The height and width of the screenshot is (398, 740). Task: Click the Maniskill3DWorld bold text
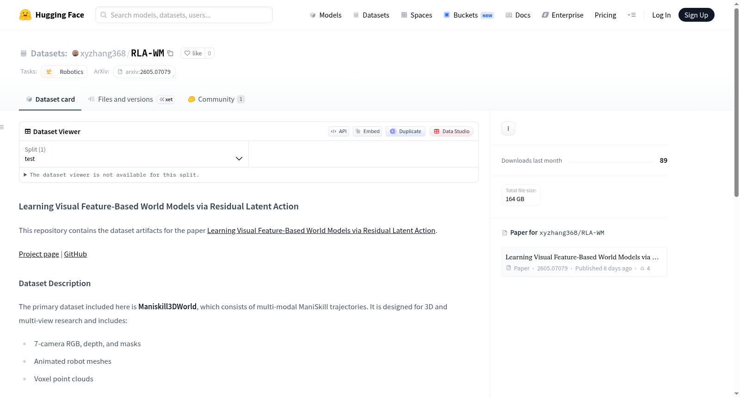(x=167, y=307)
